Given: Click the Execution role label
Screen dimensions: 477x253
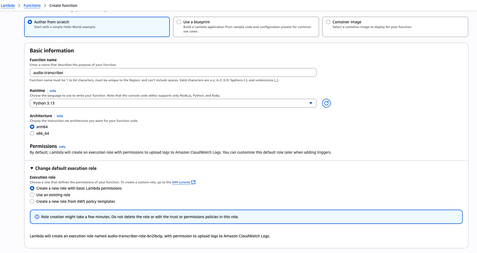Looking at the screenshot, I should [43, 177].
